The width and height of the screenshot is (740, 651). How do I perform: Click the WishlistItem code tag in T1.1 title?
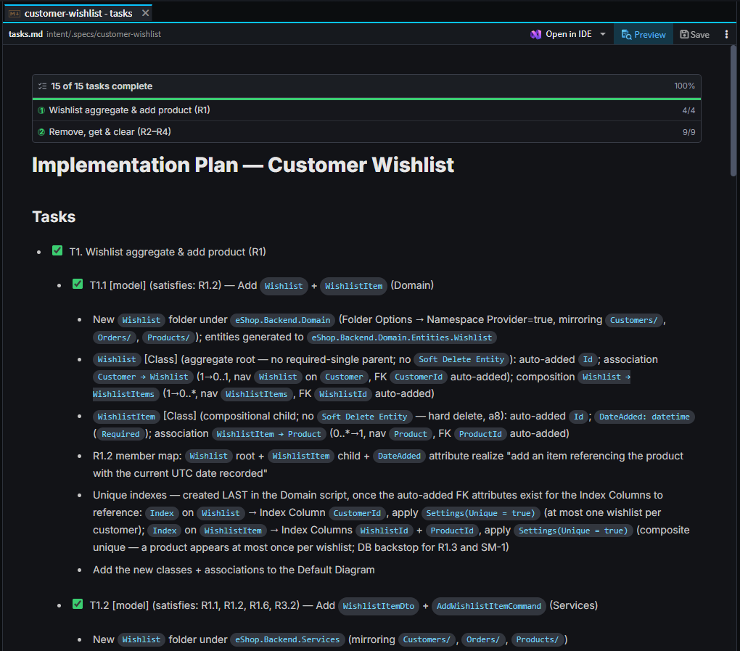coord(353,286)
